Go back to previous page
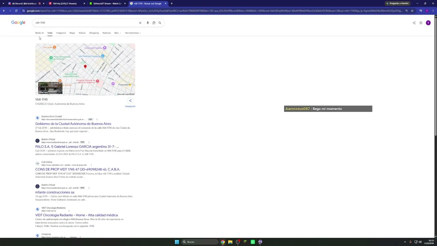The width and height of the screenshot is (437, 246). click(x=4, y=11)
